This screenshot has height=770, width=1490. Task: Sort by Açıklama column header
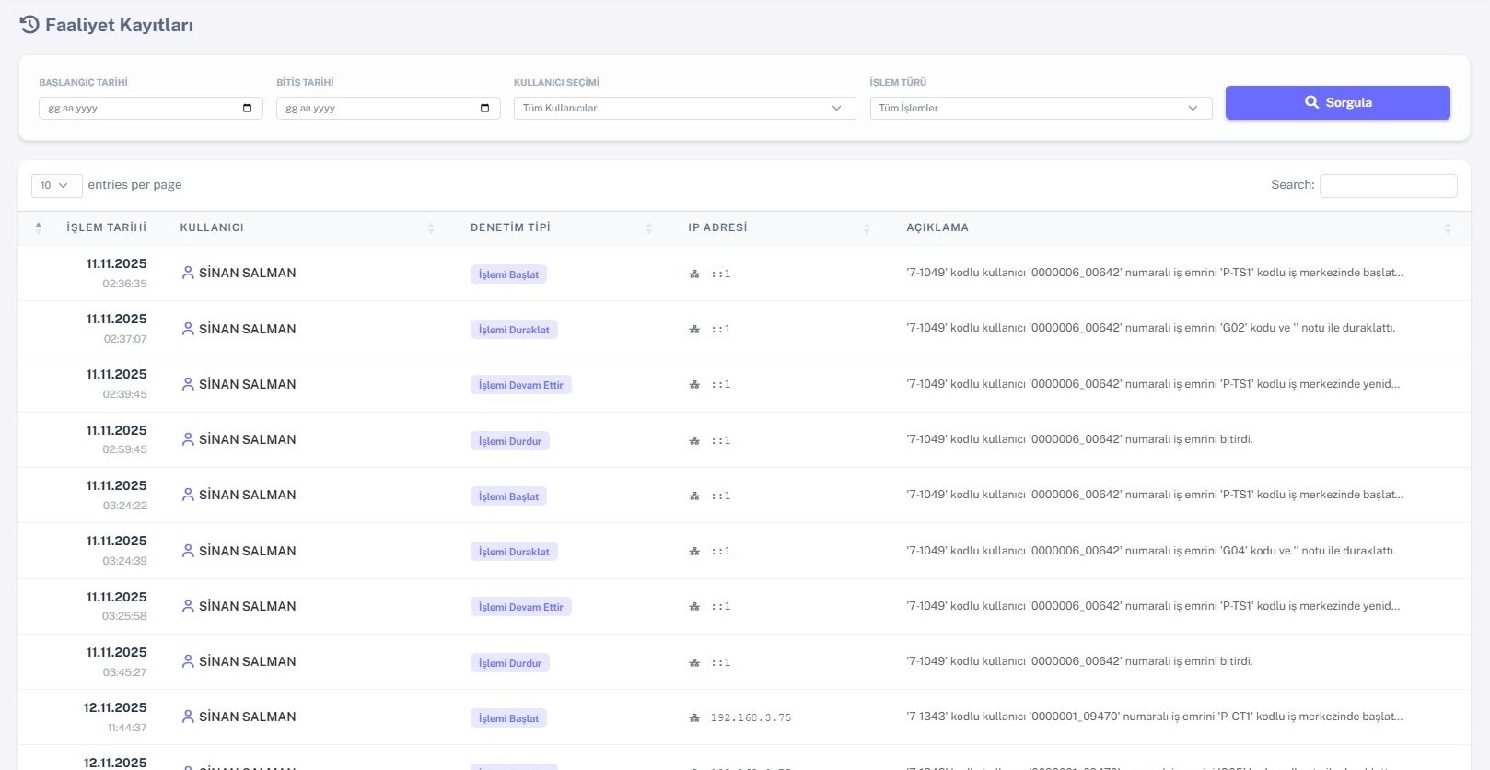(x=937, y=227)
